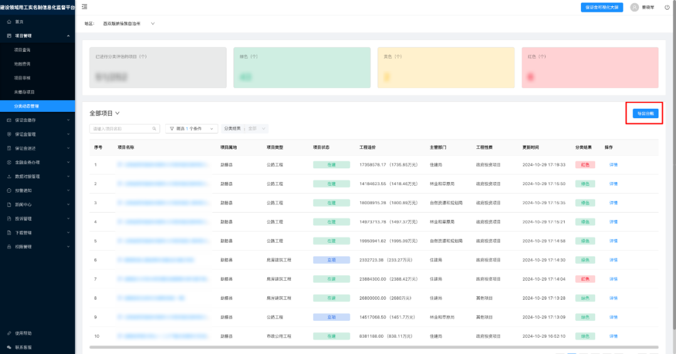676x354 pixels.
Task: Click the 黄色（个） yellow summary card
Action: pos(446,68)
